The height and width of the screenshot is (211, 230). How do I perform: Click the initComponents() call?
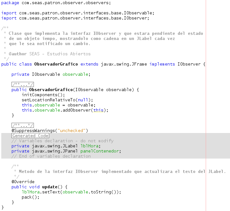tap(43, 95)
